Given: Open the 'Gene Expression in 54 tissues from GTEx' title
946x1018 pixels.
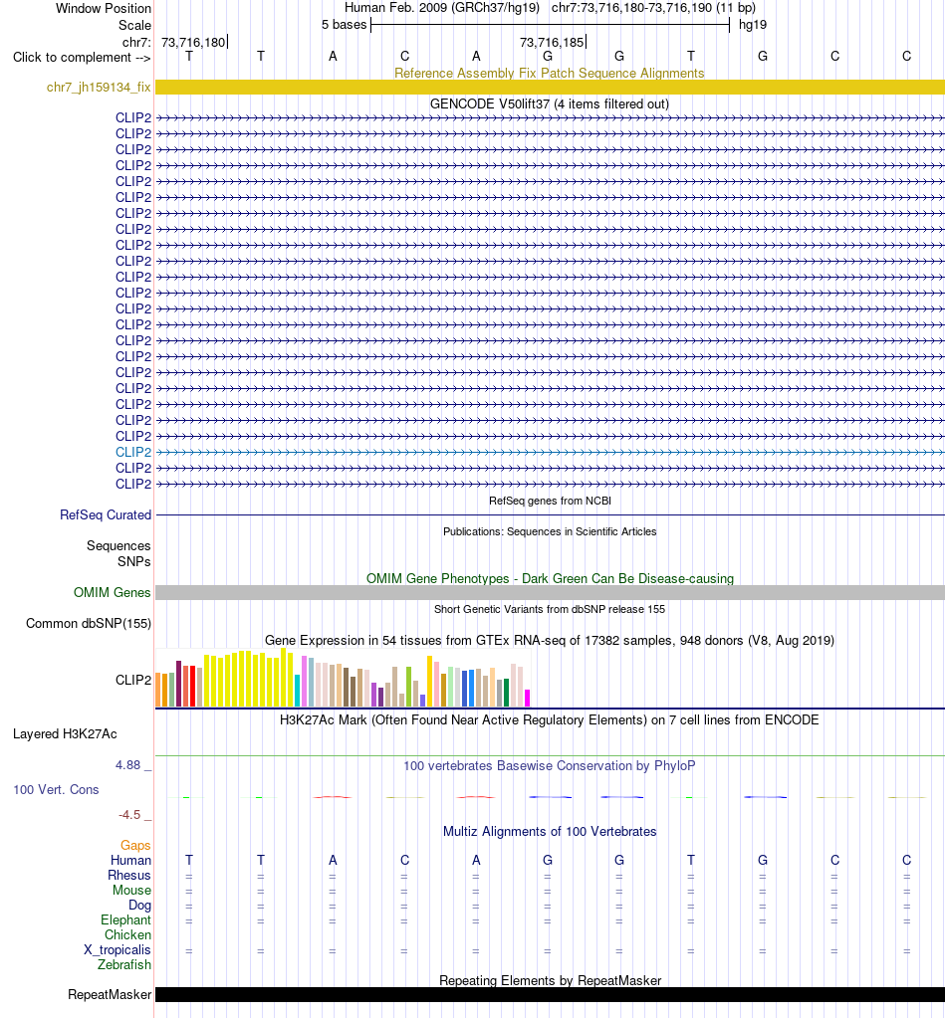Looking at the screenshot, I should pyautogui.click(x=550, y=640).
